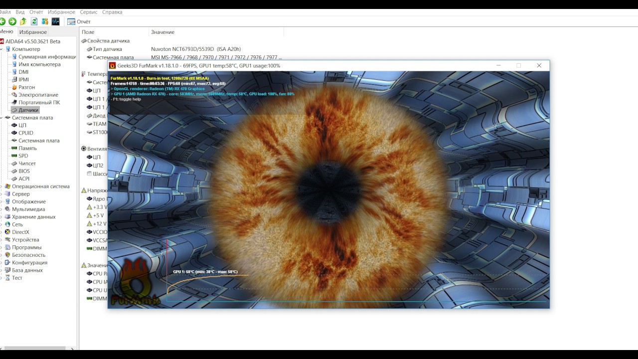Click the Сервер icon
Screen dimensions: 638x359
(7, 194)
